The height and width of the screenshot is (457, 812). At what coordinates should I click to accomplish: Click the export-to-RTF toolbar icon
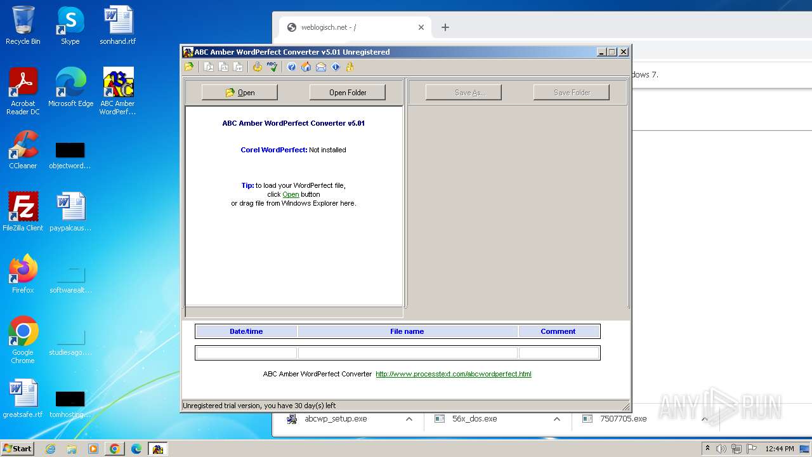click(x=238, y=67)
